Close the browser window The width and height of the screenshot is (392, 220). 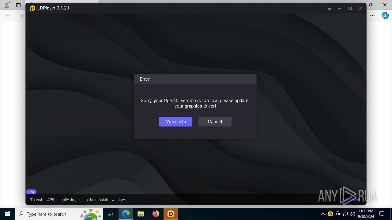[385, 5]
